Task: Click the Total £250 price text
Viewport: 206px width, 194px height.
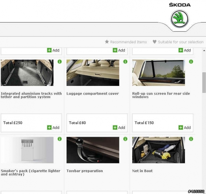Action: pos(13,123)
